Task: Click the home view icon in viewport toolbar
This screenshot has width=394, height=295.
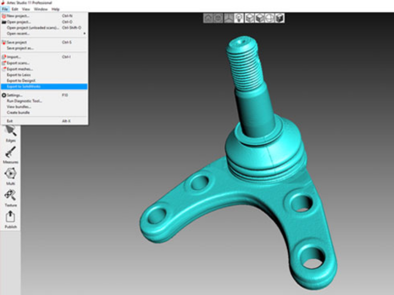Action: [x=208, y=18]
